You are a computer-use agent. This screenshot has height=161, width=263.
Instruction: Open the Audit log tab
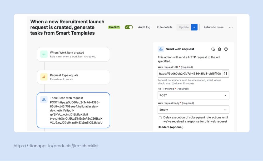tap(144, 27)
